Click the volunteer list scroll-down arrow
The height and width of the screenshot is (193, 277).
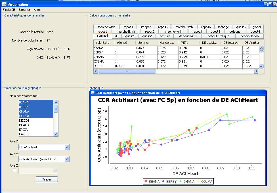click(x=56, y=134)
